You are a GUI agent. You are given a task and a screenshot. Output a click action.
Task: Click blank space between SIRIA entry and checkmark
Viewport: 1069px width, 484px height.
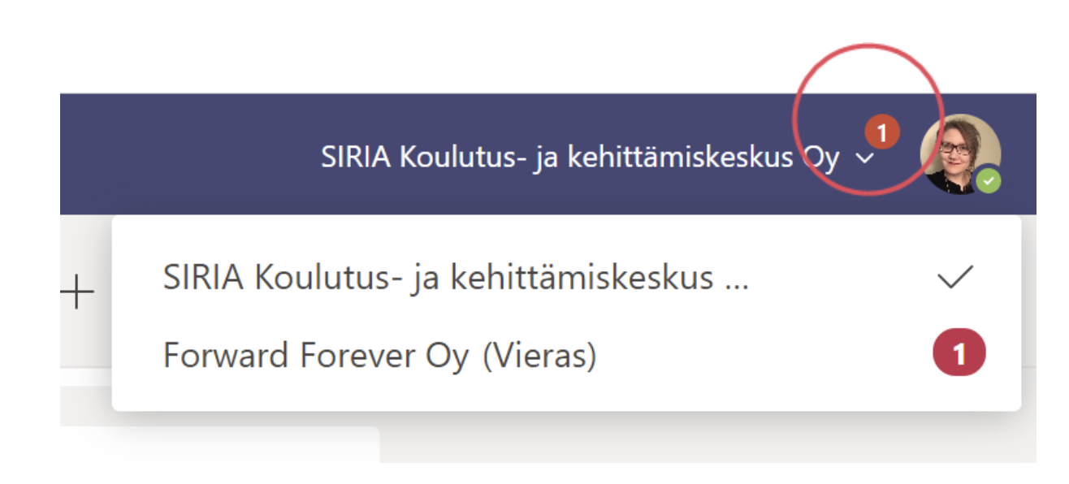tap(845, 279)
